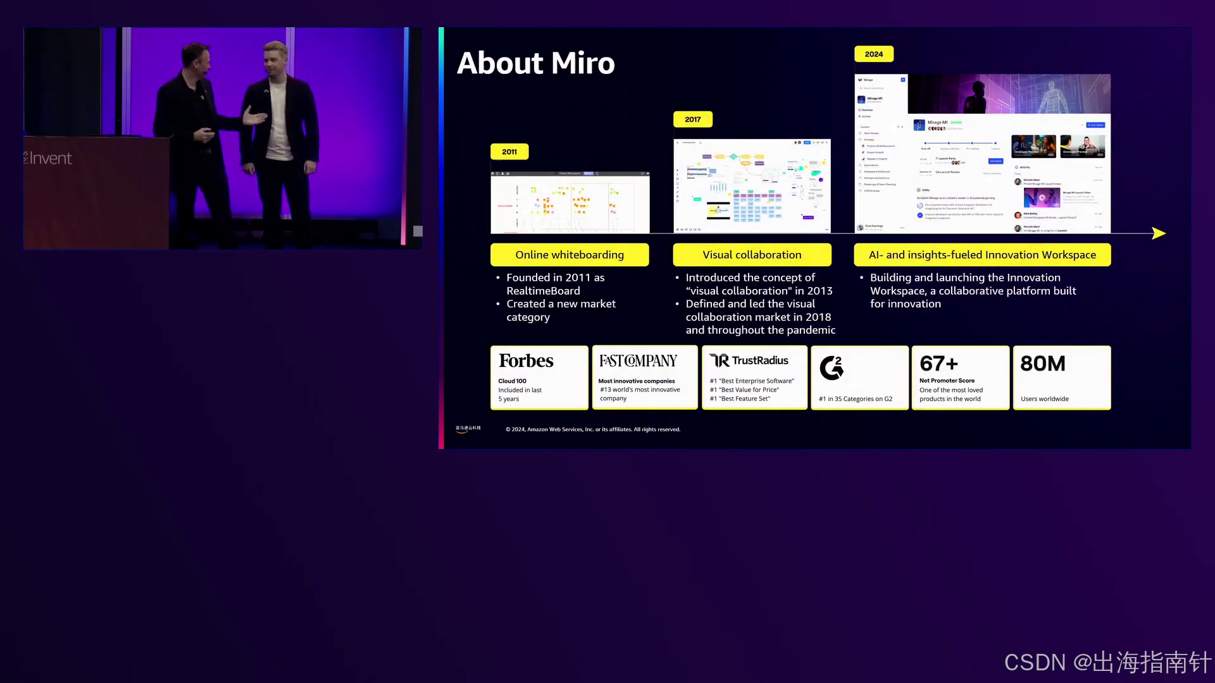The image size is (1215, 683).
Task: Click the Visual collaboration label
Action: [x=752, y=255]
